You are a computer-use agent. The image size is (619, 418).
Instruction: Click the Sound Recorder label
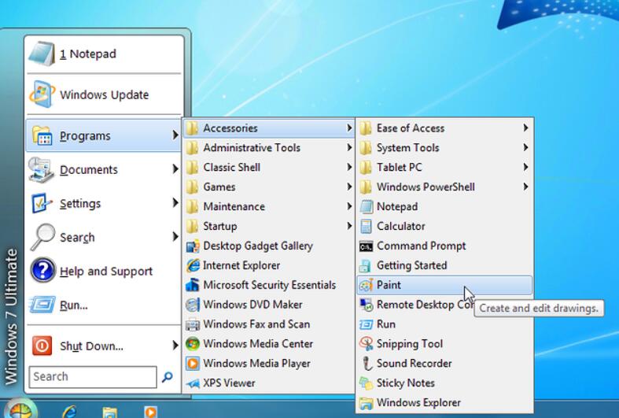415,363
